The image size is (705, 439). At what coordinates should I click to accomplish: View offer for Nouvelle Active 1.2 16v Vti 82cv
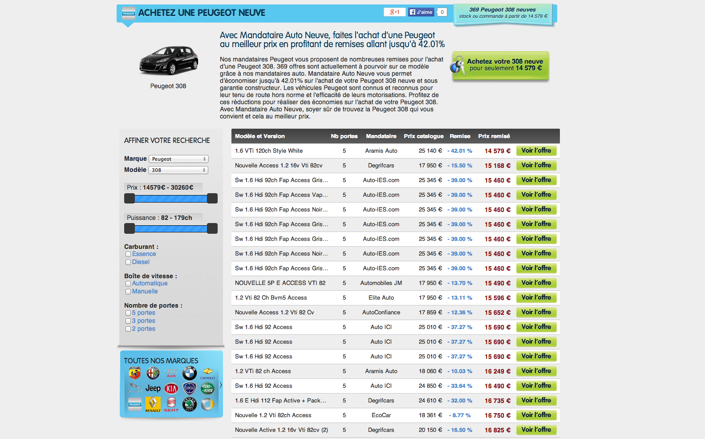[x=536, y=430]
